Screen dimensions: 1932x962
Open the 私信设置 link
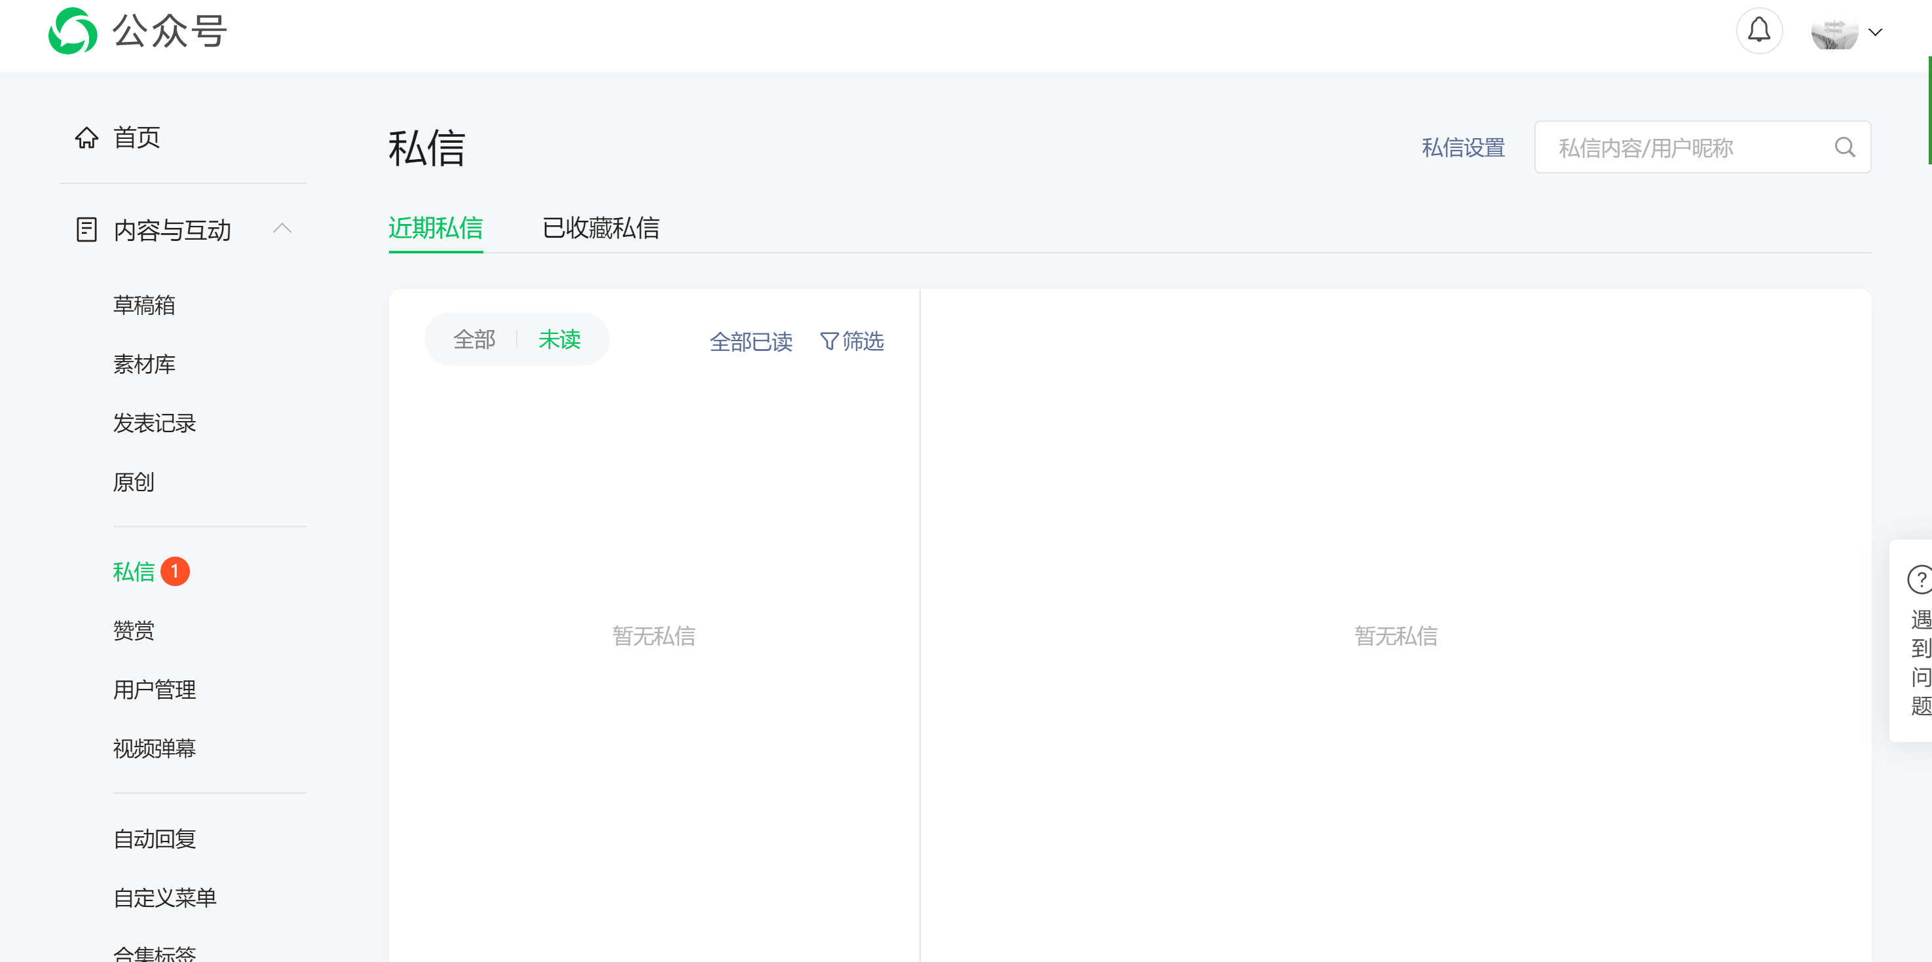coord(1462,148)
